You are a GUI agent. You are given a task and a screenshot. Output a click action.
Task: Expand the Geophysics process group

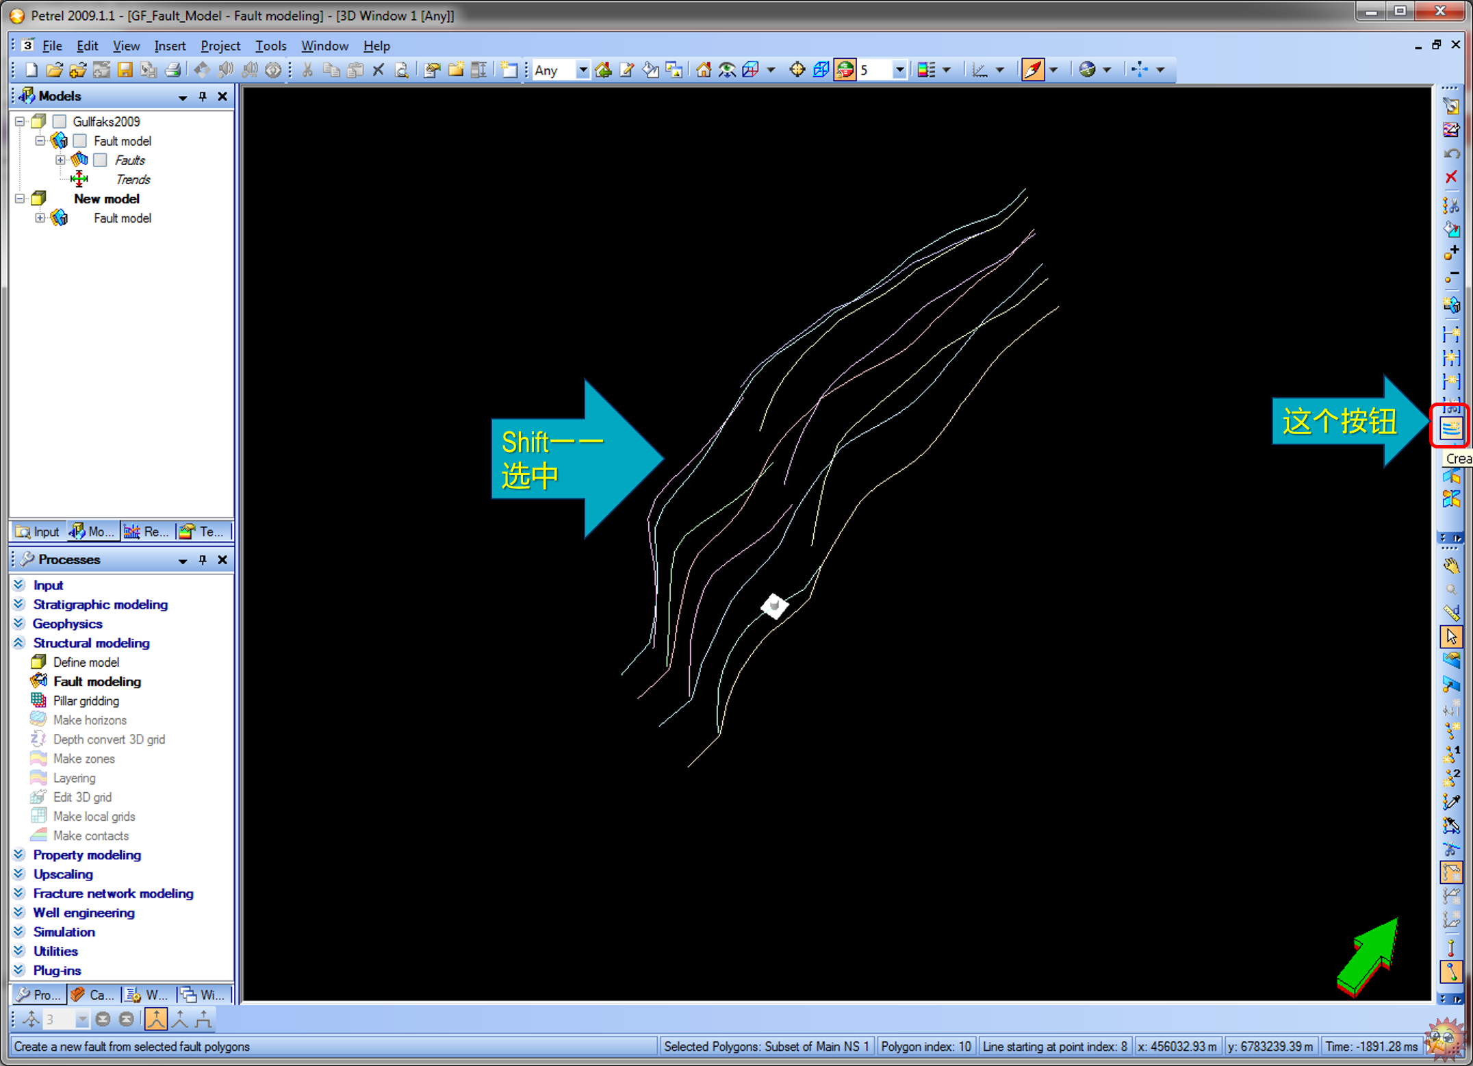[x=19, y=624]
